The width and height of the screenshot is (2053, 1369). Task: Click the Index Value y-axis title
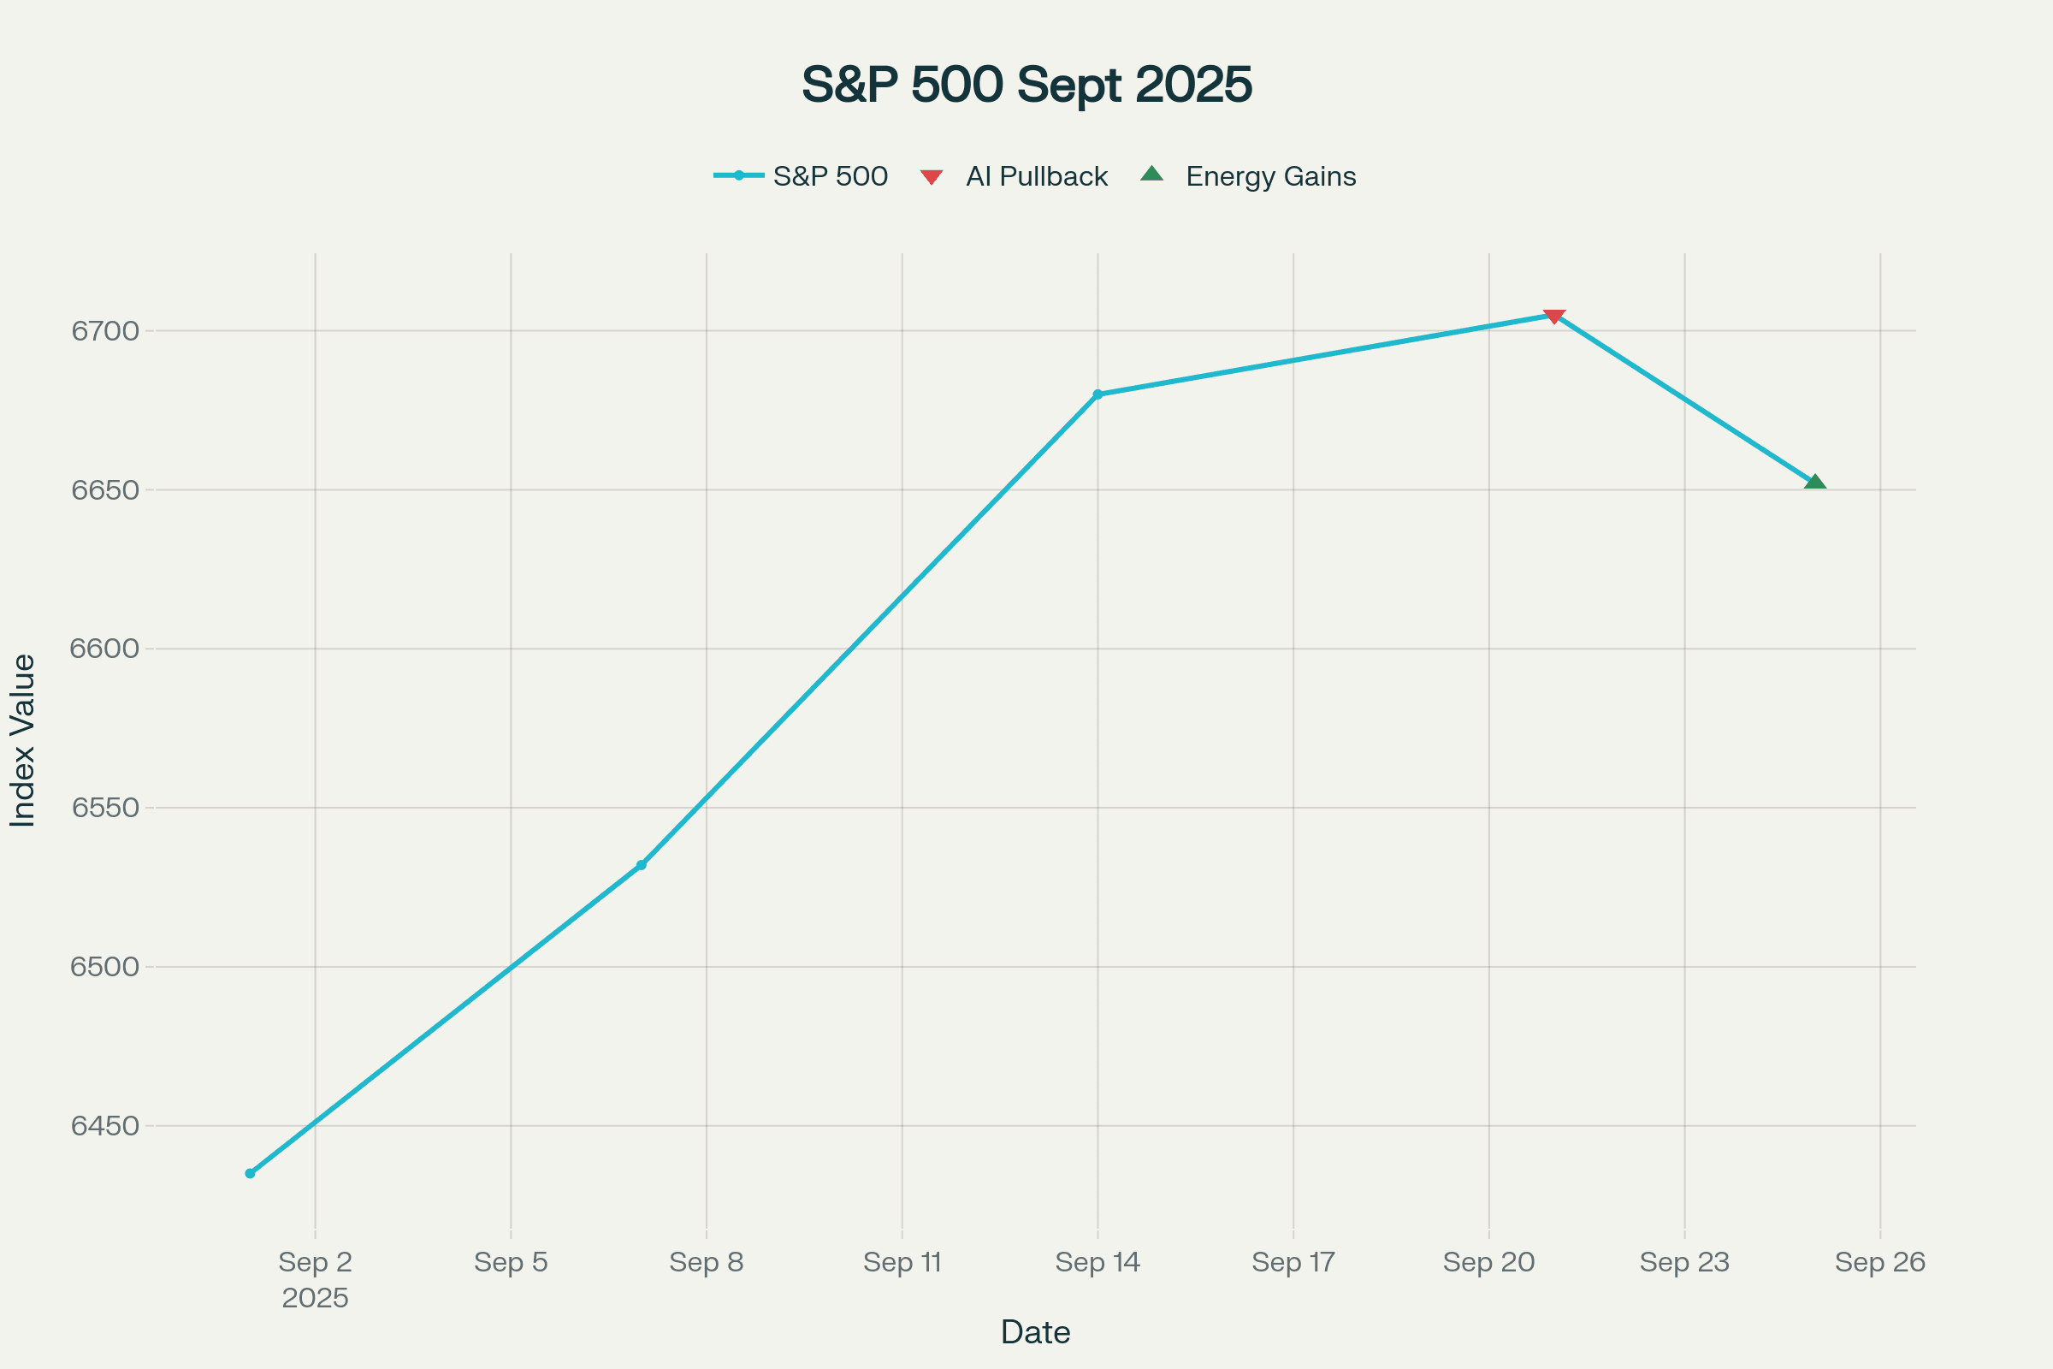(x=23, y=739)
